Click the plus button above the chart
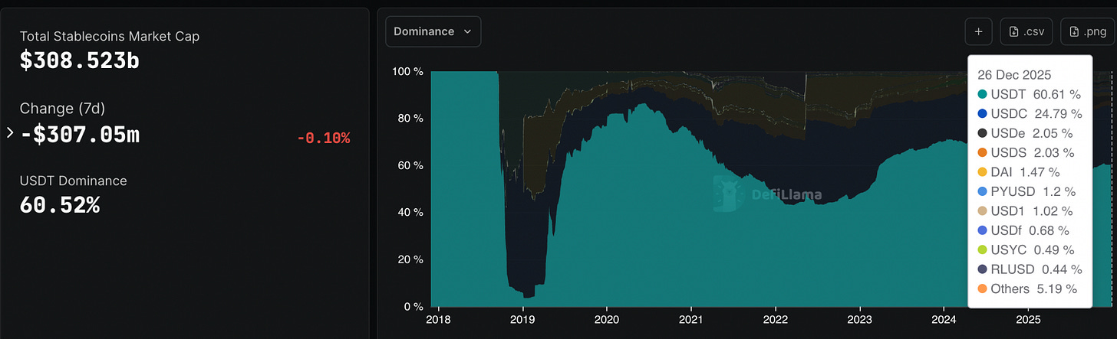1117x339 pixels. pos(978,31)
